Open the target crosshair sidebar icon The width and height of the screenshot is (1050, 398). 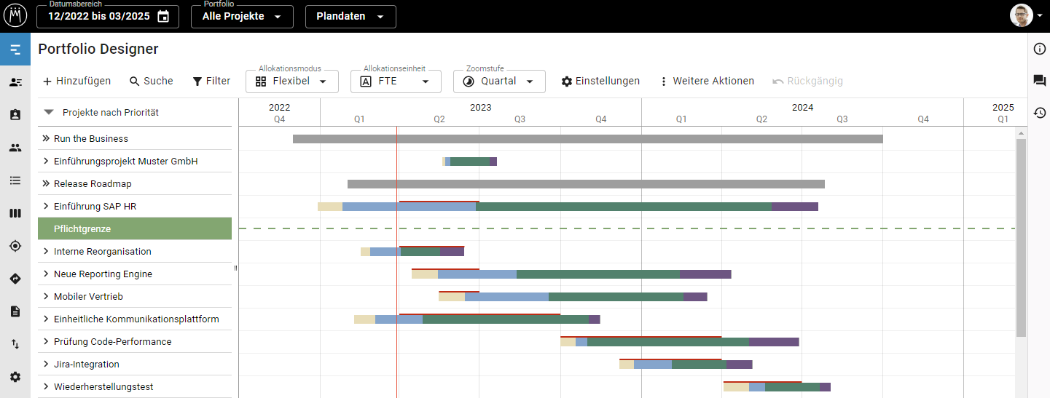coord(15,246)
